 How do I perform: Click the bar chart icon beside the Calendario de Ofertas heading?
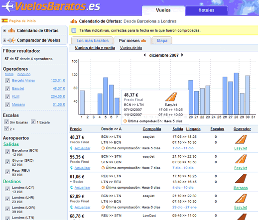click(x=74, y=21)
